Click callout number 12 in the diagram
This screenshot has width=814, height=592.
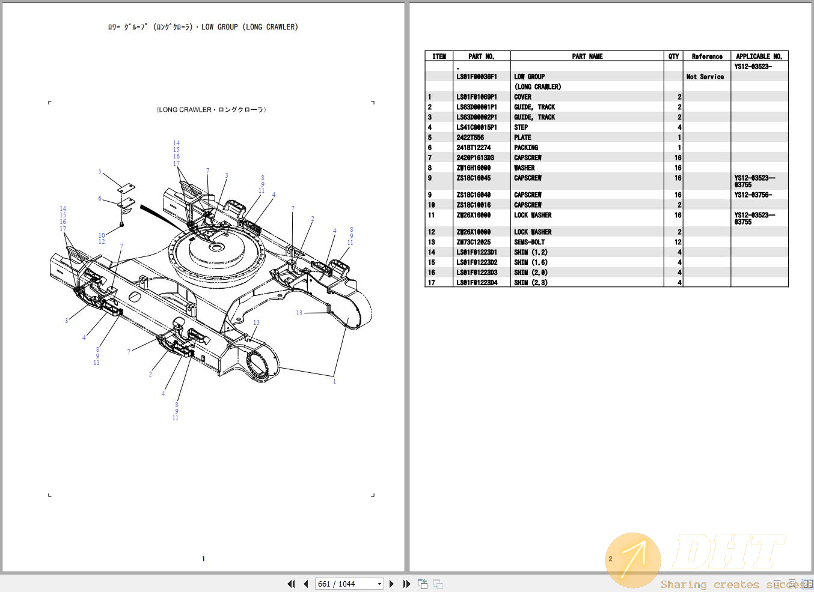click(102, 241)
